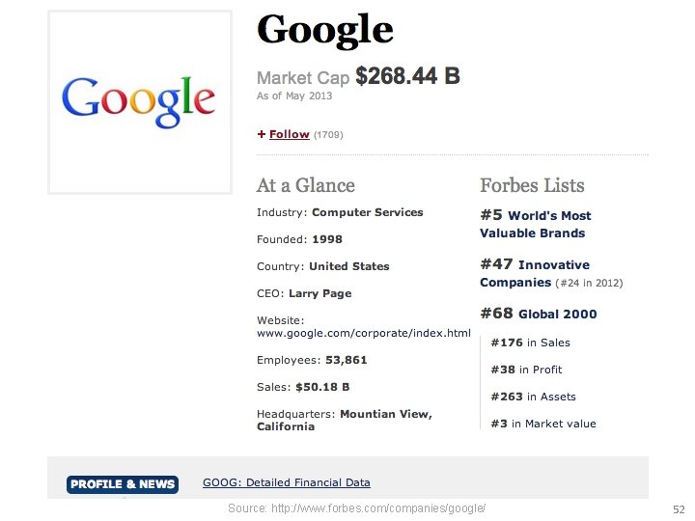
Task: Click the #3 in Market value ranking
Action: 542,424
